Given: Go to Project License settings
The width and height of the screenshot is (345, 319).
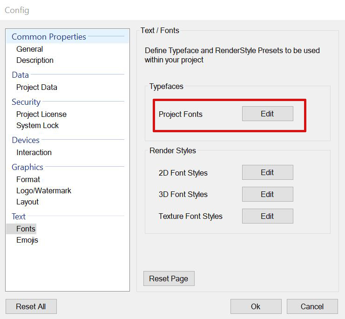Looking at the screenshot, I should (41, 114).
